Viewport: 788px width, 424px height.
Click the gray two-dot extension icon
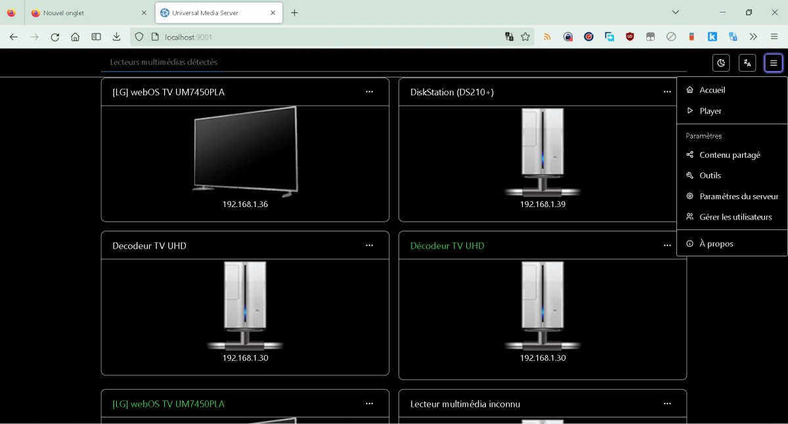click(650, 37)
